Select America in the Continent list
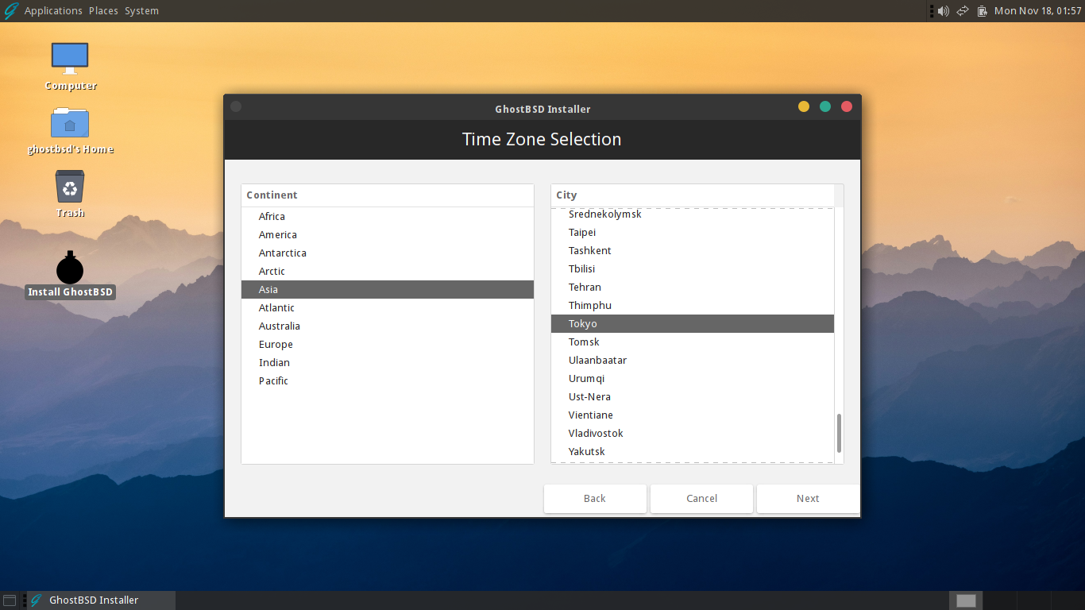 coord(388,235)
